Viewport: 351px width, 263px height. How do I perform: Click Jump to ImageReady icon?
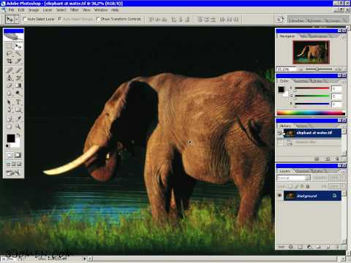[13, 172]
